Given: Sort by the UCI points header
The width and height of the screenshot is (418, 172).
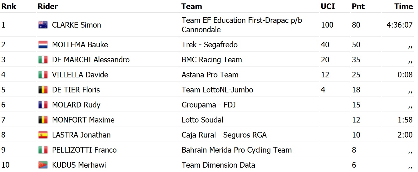Looking at the screenshot, I should [x=327, y=7].
